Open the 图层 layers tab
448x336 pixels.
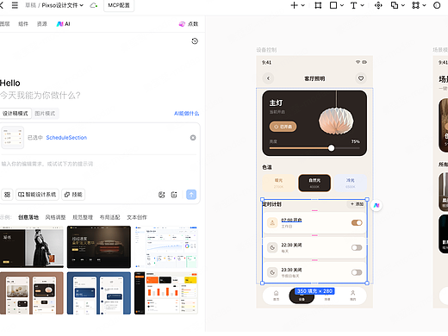point(5,24)
